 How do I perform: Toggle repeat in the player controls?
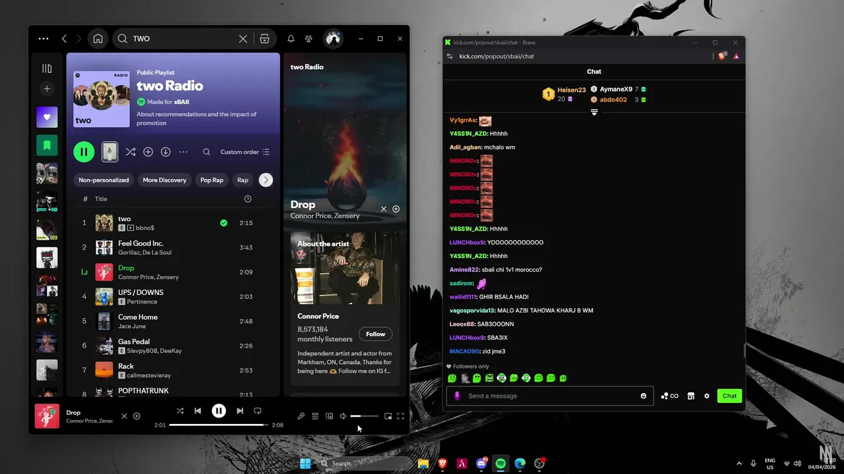click(x=258, y=411)
